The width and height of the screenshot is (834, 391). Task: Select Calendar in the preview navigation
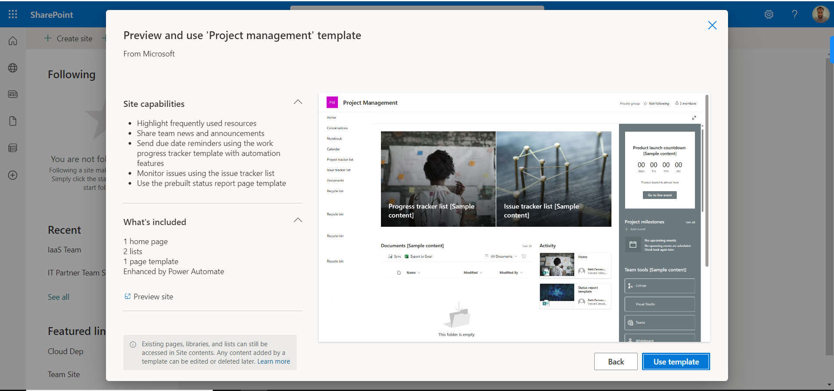tap(334, 149)
